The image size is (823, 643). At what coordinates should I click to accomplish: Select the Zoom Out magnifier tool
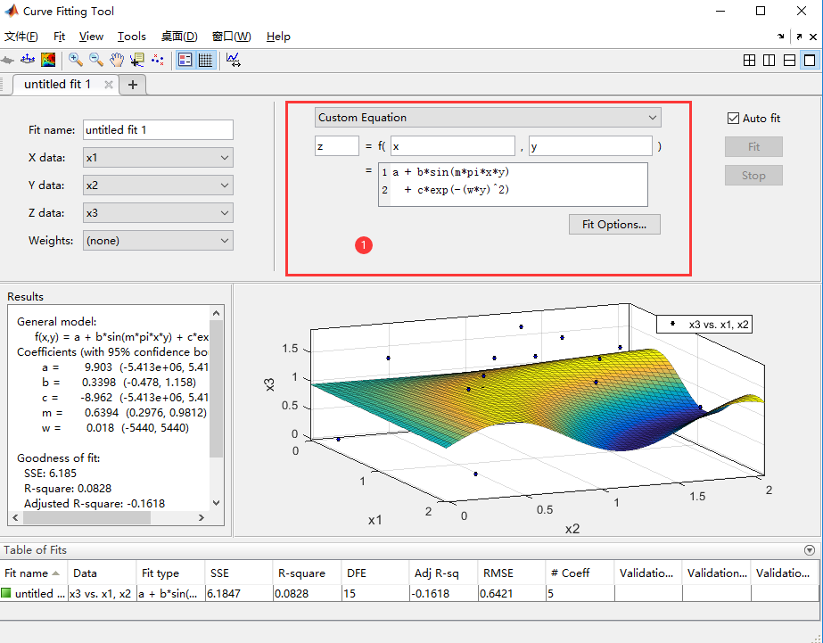pyautogui.click(x=96, y=60)
